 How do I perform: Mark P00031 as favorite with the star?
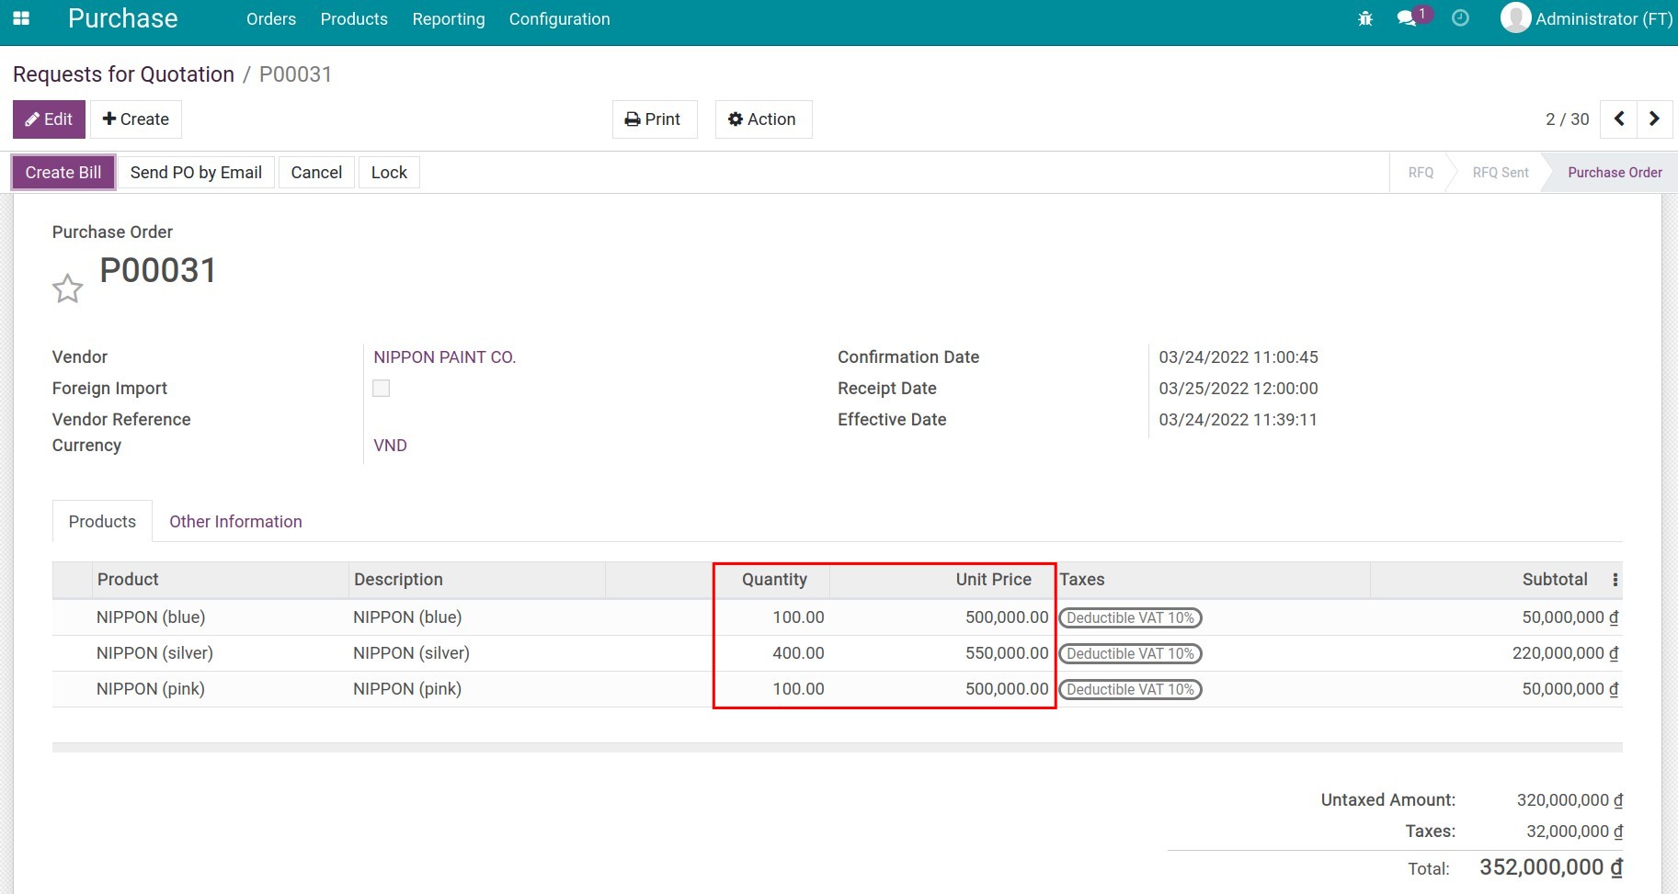click(x=67, y=288)
